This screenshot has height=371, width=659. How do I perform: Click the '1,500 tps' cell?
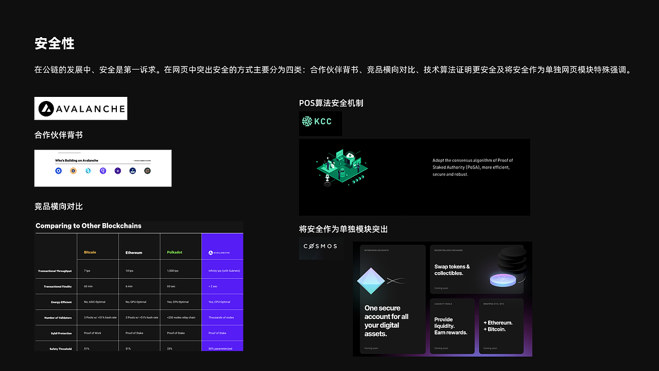tap(173, 271)
